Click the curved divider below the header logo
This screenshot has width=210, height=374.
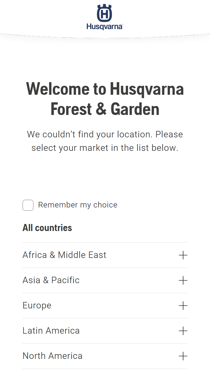[105, 36]
